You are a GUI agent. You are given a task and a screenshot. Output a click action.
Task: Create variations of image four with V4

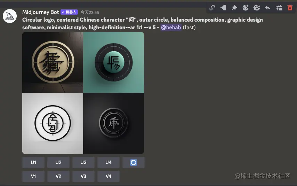coord(109,176)
